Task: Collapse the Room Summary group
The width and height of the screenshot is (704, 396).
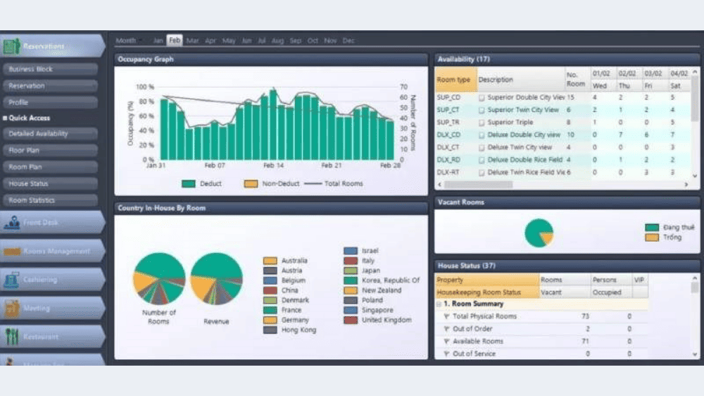Action: 439,304
